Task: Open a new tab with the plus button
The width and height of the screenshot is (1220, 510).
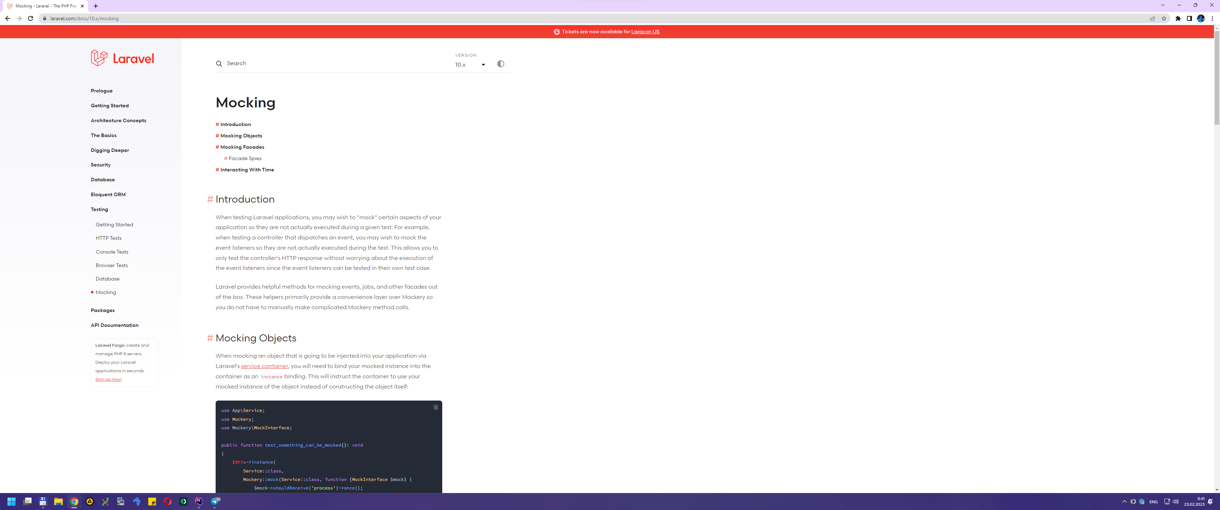Action: click(x=96, y=6)
